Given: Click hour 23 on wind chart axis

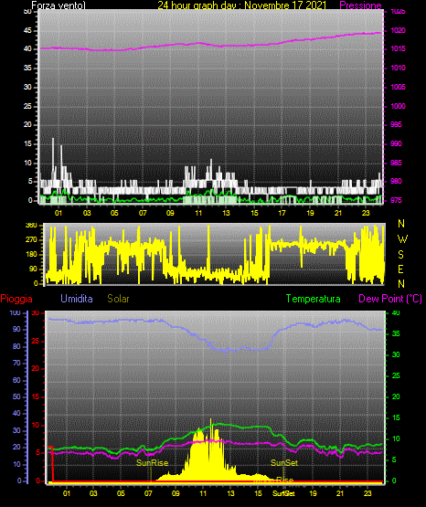Looking at the screenshot, I should click(x=366, y=213).
